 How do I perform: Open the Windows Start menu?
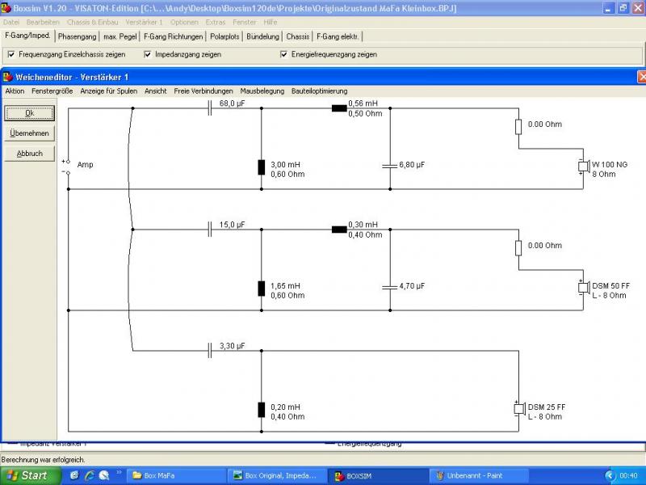pos(30,475)
